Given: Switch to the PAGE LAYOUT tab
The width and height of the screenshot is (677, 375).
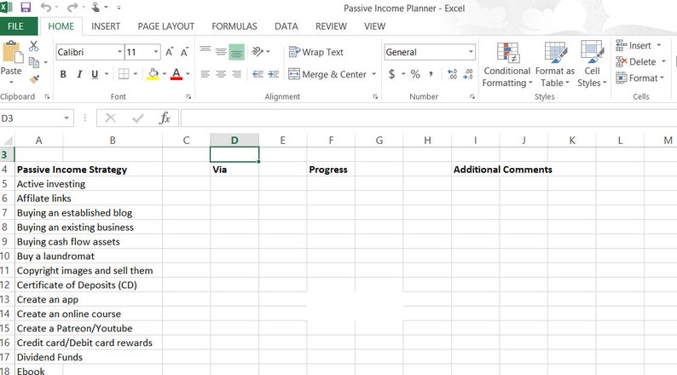Looking at the screenshot, I should 165,26.
